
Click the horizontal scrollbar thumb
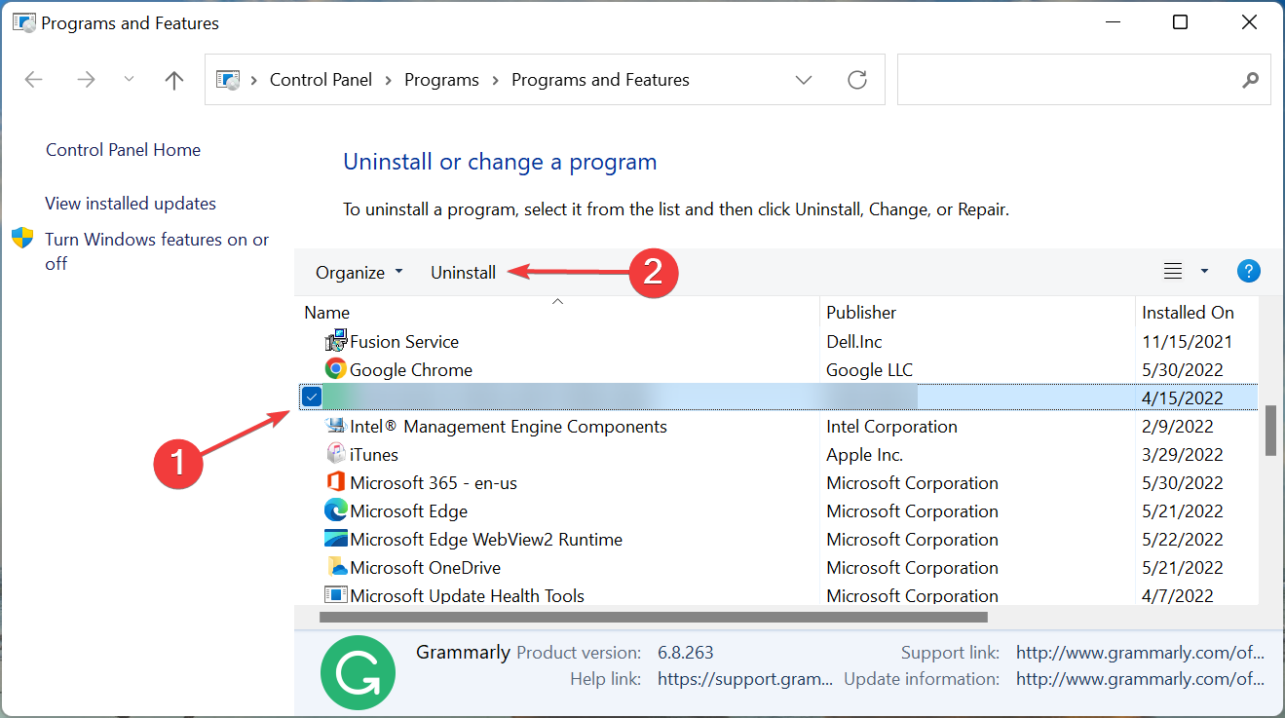[x=653, y=617]
